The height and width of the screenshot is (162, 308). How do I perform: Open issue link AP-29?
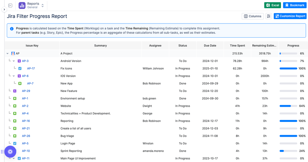coord(26,91)
